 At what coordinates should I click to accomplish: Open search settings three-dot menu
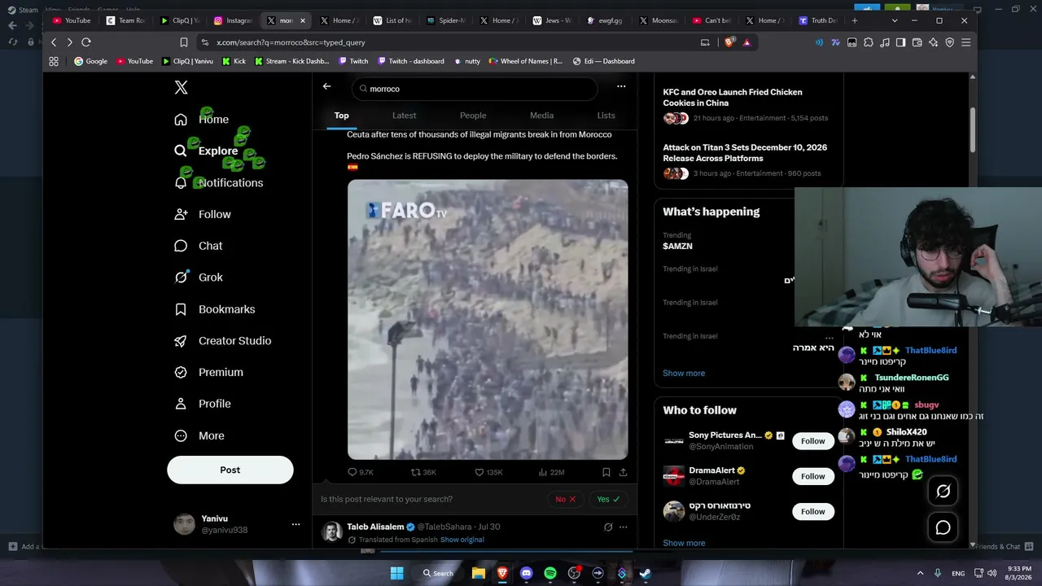pyautogui.click(x=621, y=86)
